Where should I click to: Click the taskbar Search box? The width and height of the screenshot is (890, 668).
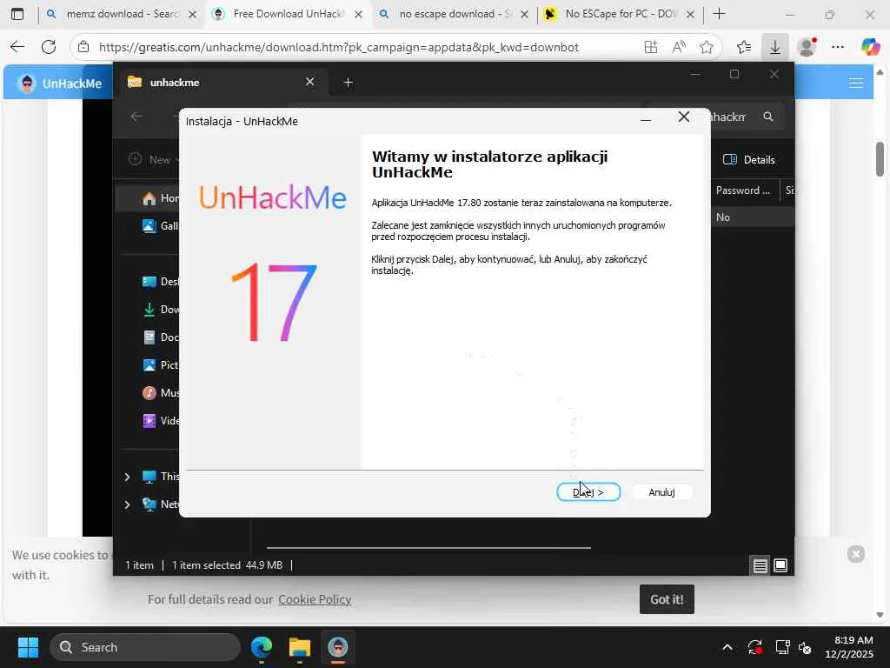(x=145, y=647)
